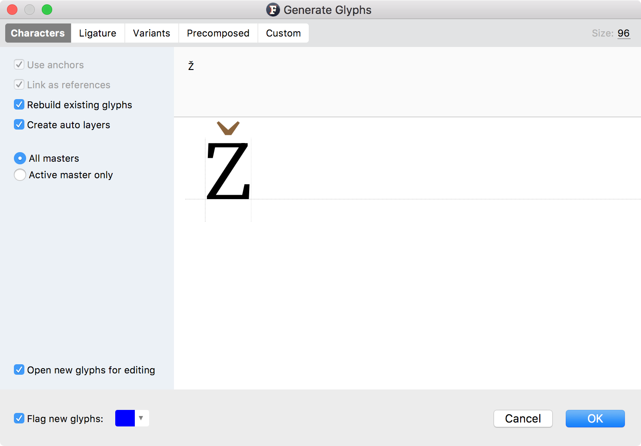The width and height of the screenshot is (641, 446).
Task: Click the blue flag color swatch
Action: point(125,418)
